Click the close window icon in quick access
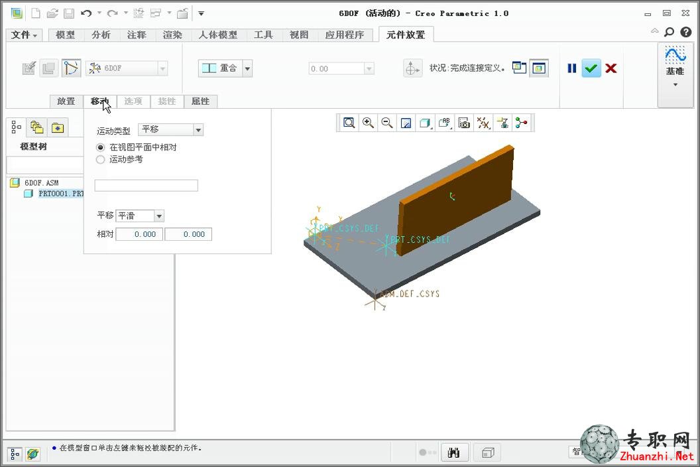 tap(182, 13)
